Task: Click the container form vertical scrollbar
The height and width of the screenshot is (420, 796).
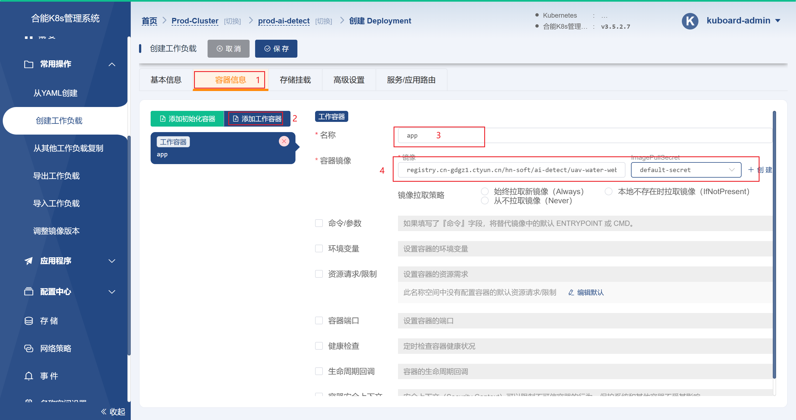Action: (x=774, y=245)
